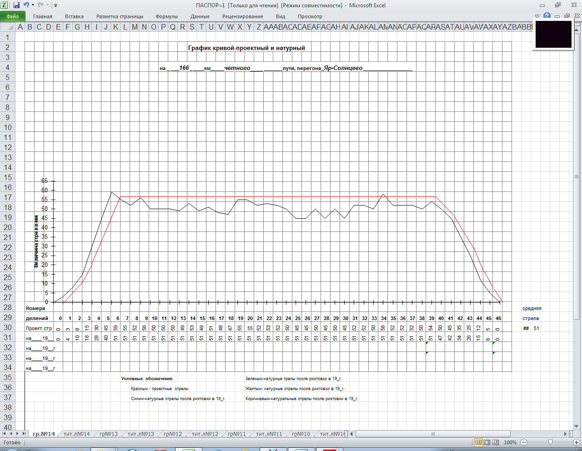This screenshot has width=582, height=451.
Task: Click the Коричневым-натуральные legend line
Action: click(301, 399)
